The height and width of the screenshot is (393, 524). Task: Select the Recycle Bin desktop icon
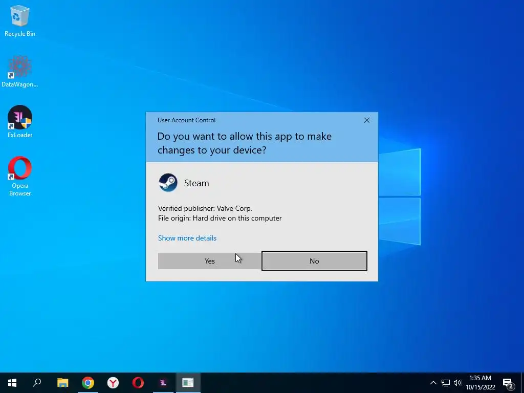coord(20,20)
